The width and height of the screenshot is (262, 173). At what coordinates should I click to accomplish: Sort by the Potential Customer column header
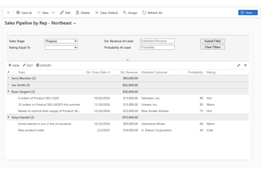[154, 72]
